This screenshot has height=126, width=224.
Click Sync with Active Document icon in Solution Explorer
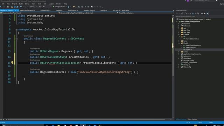point(190,13)
